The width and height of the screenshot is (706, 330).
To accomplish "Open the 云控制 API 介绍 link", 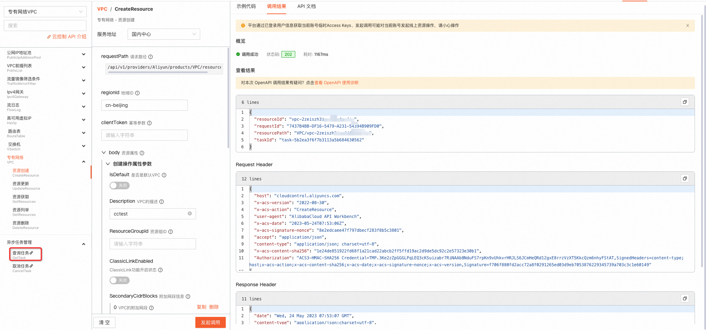I will (67, 37).
